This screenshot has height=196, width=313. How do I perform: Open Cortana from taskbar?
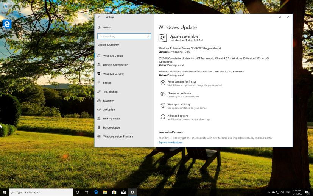pyautogui.click(x=78, y=192)
